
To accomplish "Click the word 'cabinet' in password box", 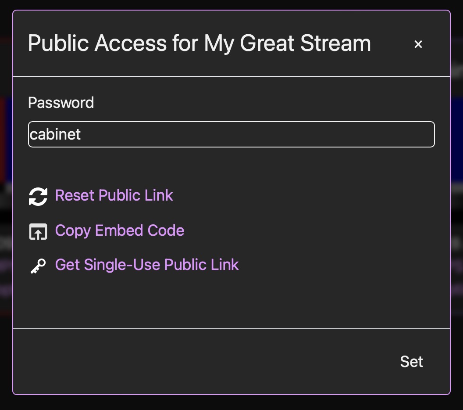I will [55, 134].
